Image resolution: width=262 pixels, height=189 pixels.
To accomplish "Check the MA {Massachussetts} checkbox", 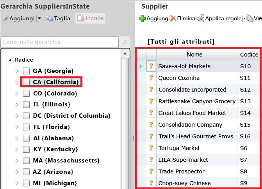I will point(26,161).
